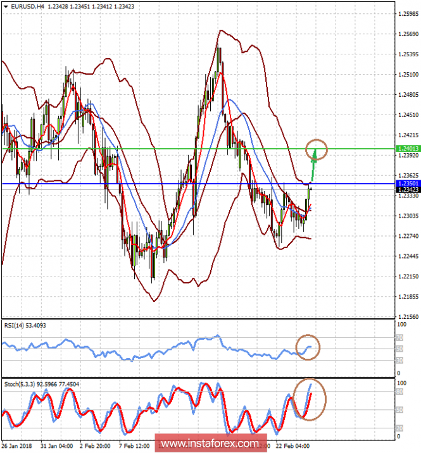The image size is (421, 453).
Task: Click the 26 Jan 2018 date label
Action: point(16,446)
